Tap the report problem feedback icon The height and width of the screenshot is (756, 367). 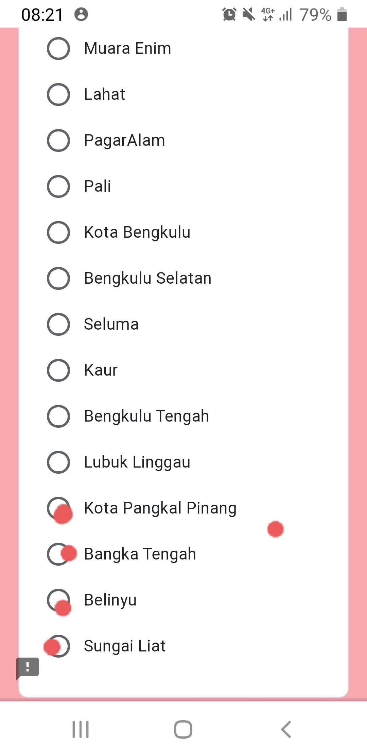point(28,667)
